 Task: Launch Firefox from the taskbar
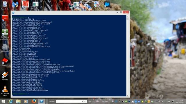point(34,101)
